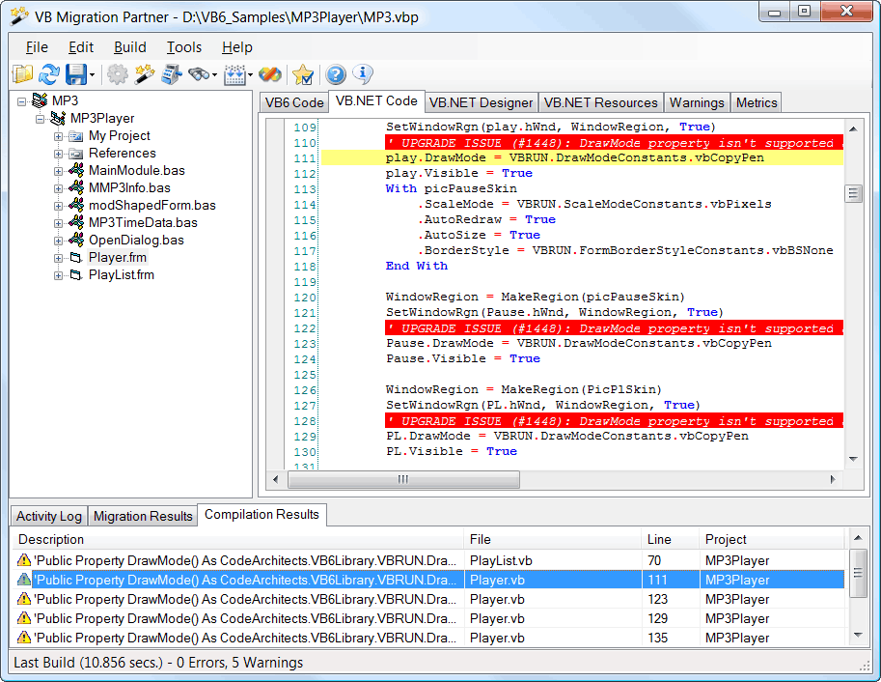This screenshot has height=682, width=881.
Task: Click the MP3 solution icon in tree
Action: pyautogui.click(x=40, y=100)
